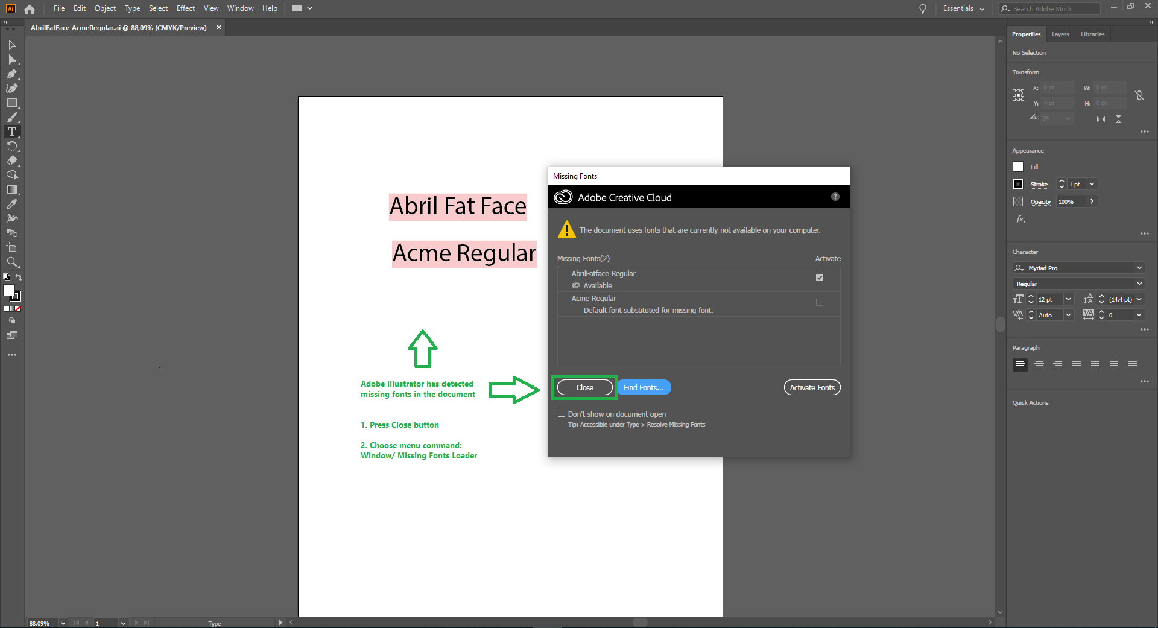Set paragraph alignment to center
The height and width of the screenshot is (628, 1158).
tap(1039, 365)
